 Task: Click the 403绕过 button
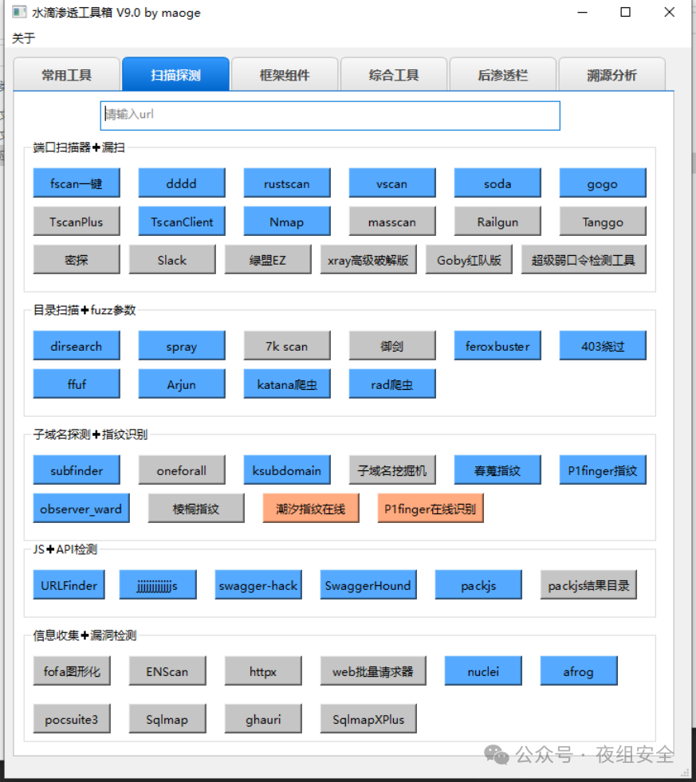[603, 346]
